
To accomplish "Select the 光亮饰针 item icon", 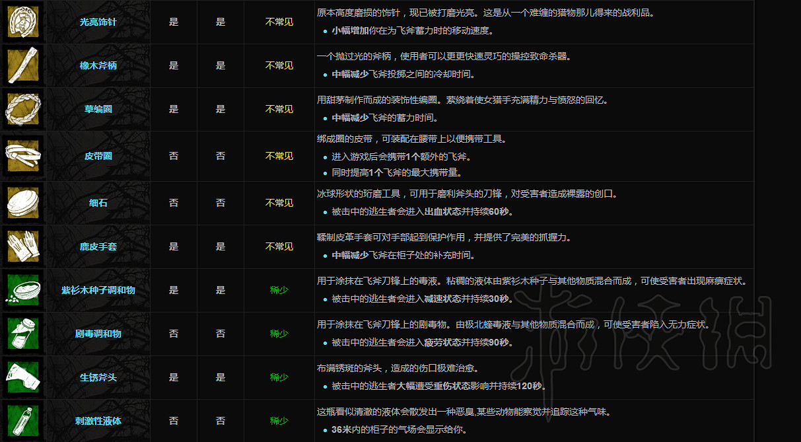I will pyautogui.click(x=22, y=22).
